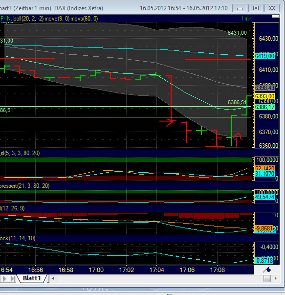The image size is (285, 295).
Task: Click the horizontal scrollbar thumb
Action: [x=267, y=278]
